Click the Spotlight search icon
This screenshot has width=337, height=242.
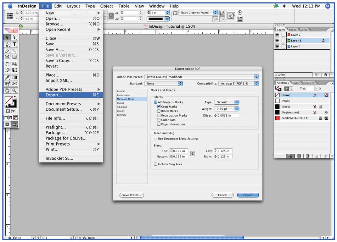tap(328, 6)
